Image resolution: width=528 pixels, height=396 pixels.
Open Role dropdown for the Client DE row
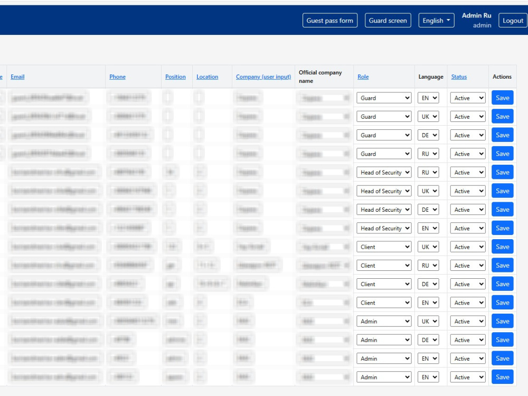pos(384,284)
